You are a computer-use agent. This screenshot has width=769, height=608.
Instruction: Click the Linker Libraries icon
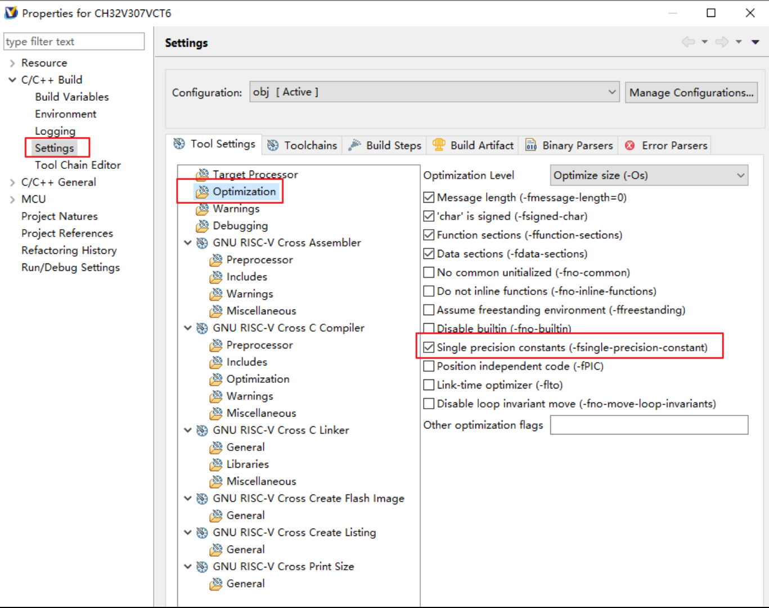[216, 464]
